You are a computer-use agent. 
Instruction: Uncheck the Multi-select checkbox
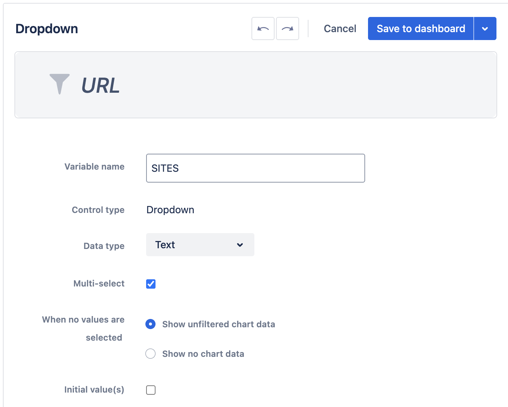click(x=151, y=284)
